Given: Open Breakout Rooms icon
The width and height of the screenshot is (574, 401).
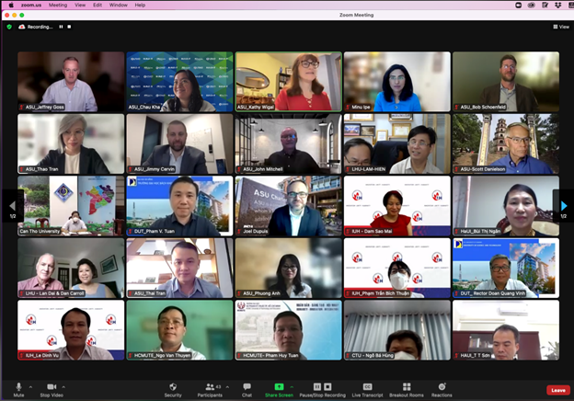Looking at the screenshot, I should (407, 386).
